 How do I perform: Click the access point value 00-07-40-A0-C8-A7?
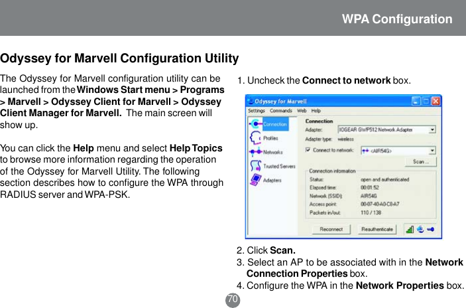click(x=380, y=204)
